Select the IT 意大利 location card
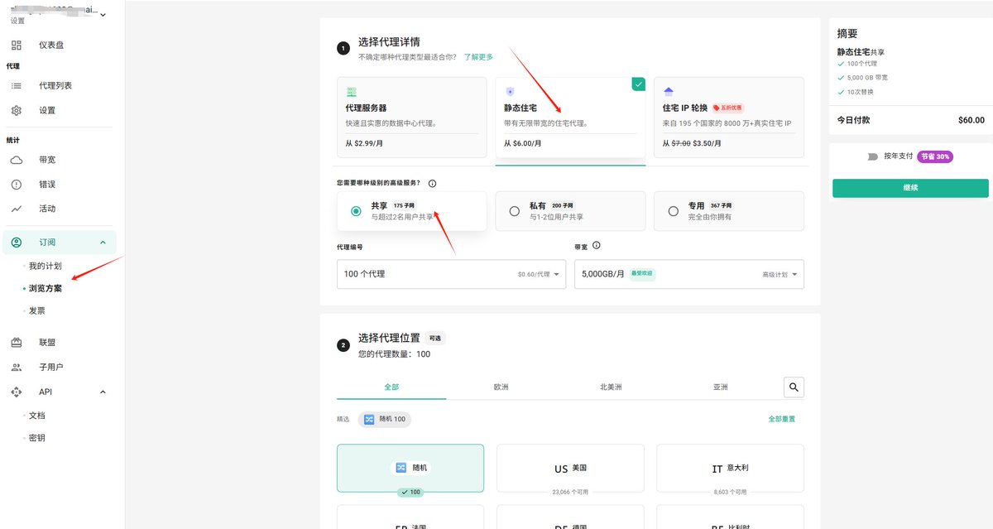This screenshot has width=993, height=529. click(730, 468)
